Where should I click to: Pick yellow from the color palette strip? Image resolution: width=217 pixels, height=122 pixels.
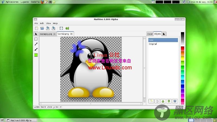pos(183,59)
